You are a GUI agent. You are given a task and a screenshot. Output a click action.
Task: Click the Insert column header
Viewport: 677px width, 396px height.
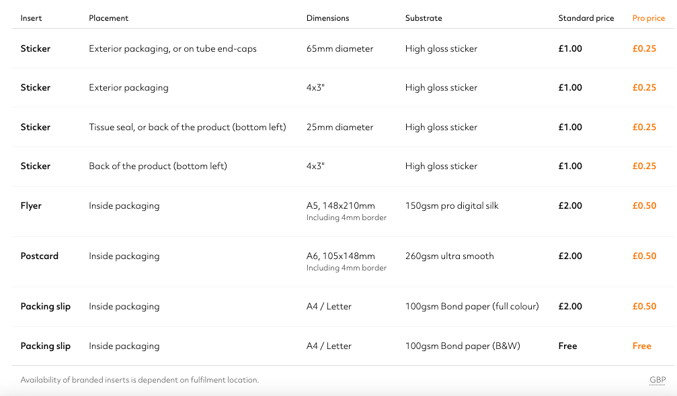pos(31,18)
